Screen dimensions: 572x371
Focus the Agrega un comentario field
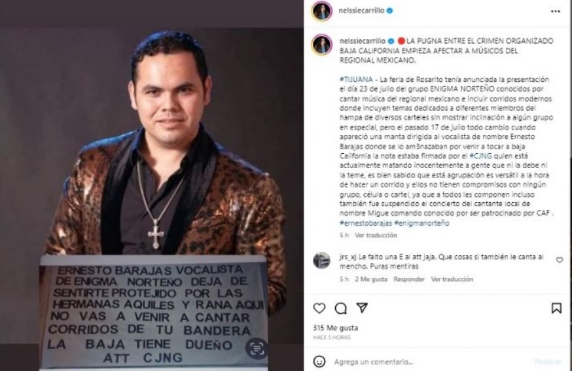pyautogui.click(x=431, y=362)
